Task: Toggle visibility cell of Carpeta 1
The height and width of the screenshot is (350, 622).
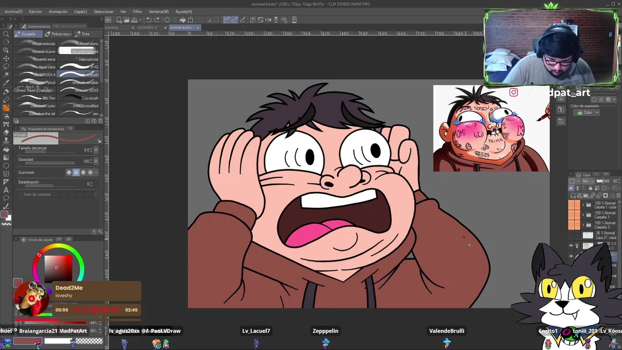Action: click(571, 215)
